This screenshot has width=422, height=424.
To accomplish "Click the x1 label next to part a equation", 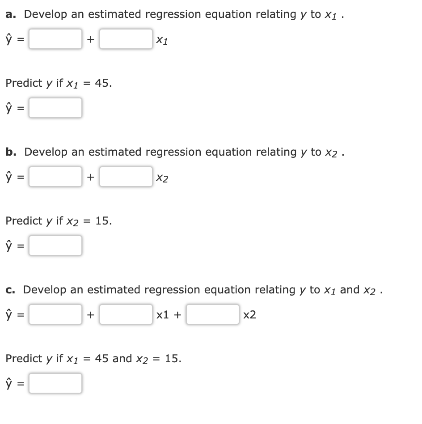I will 162,41.
